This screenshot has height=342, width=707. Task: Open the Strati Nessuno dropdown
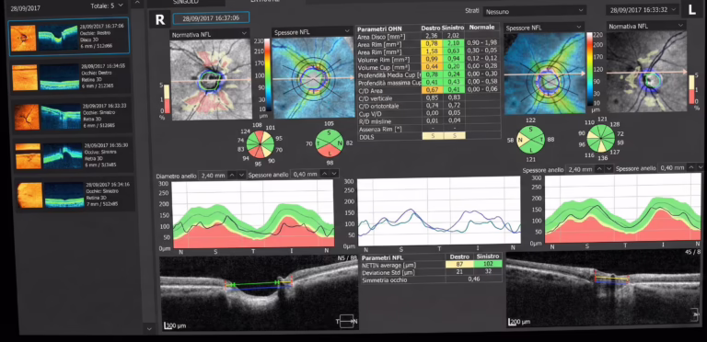pos(534,11)
